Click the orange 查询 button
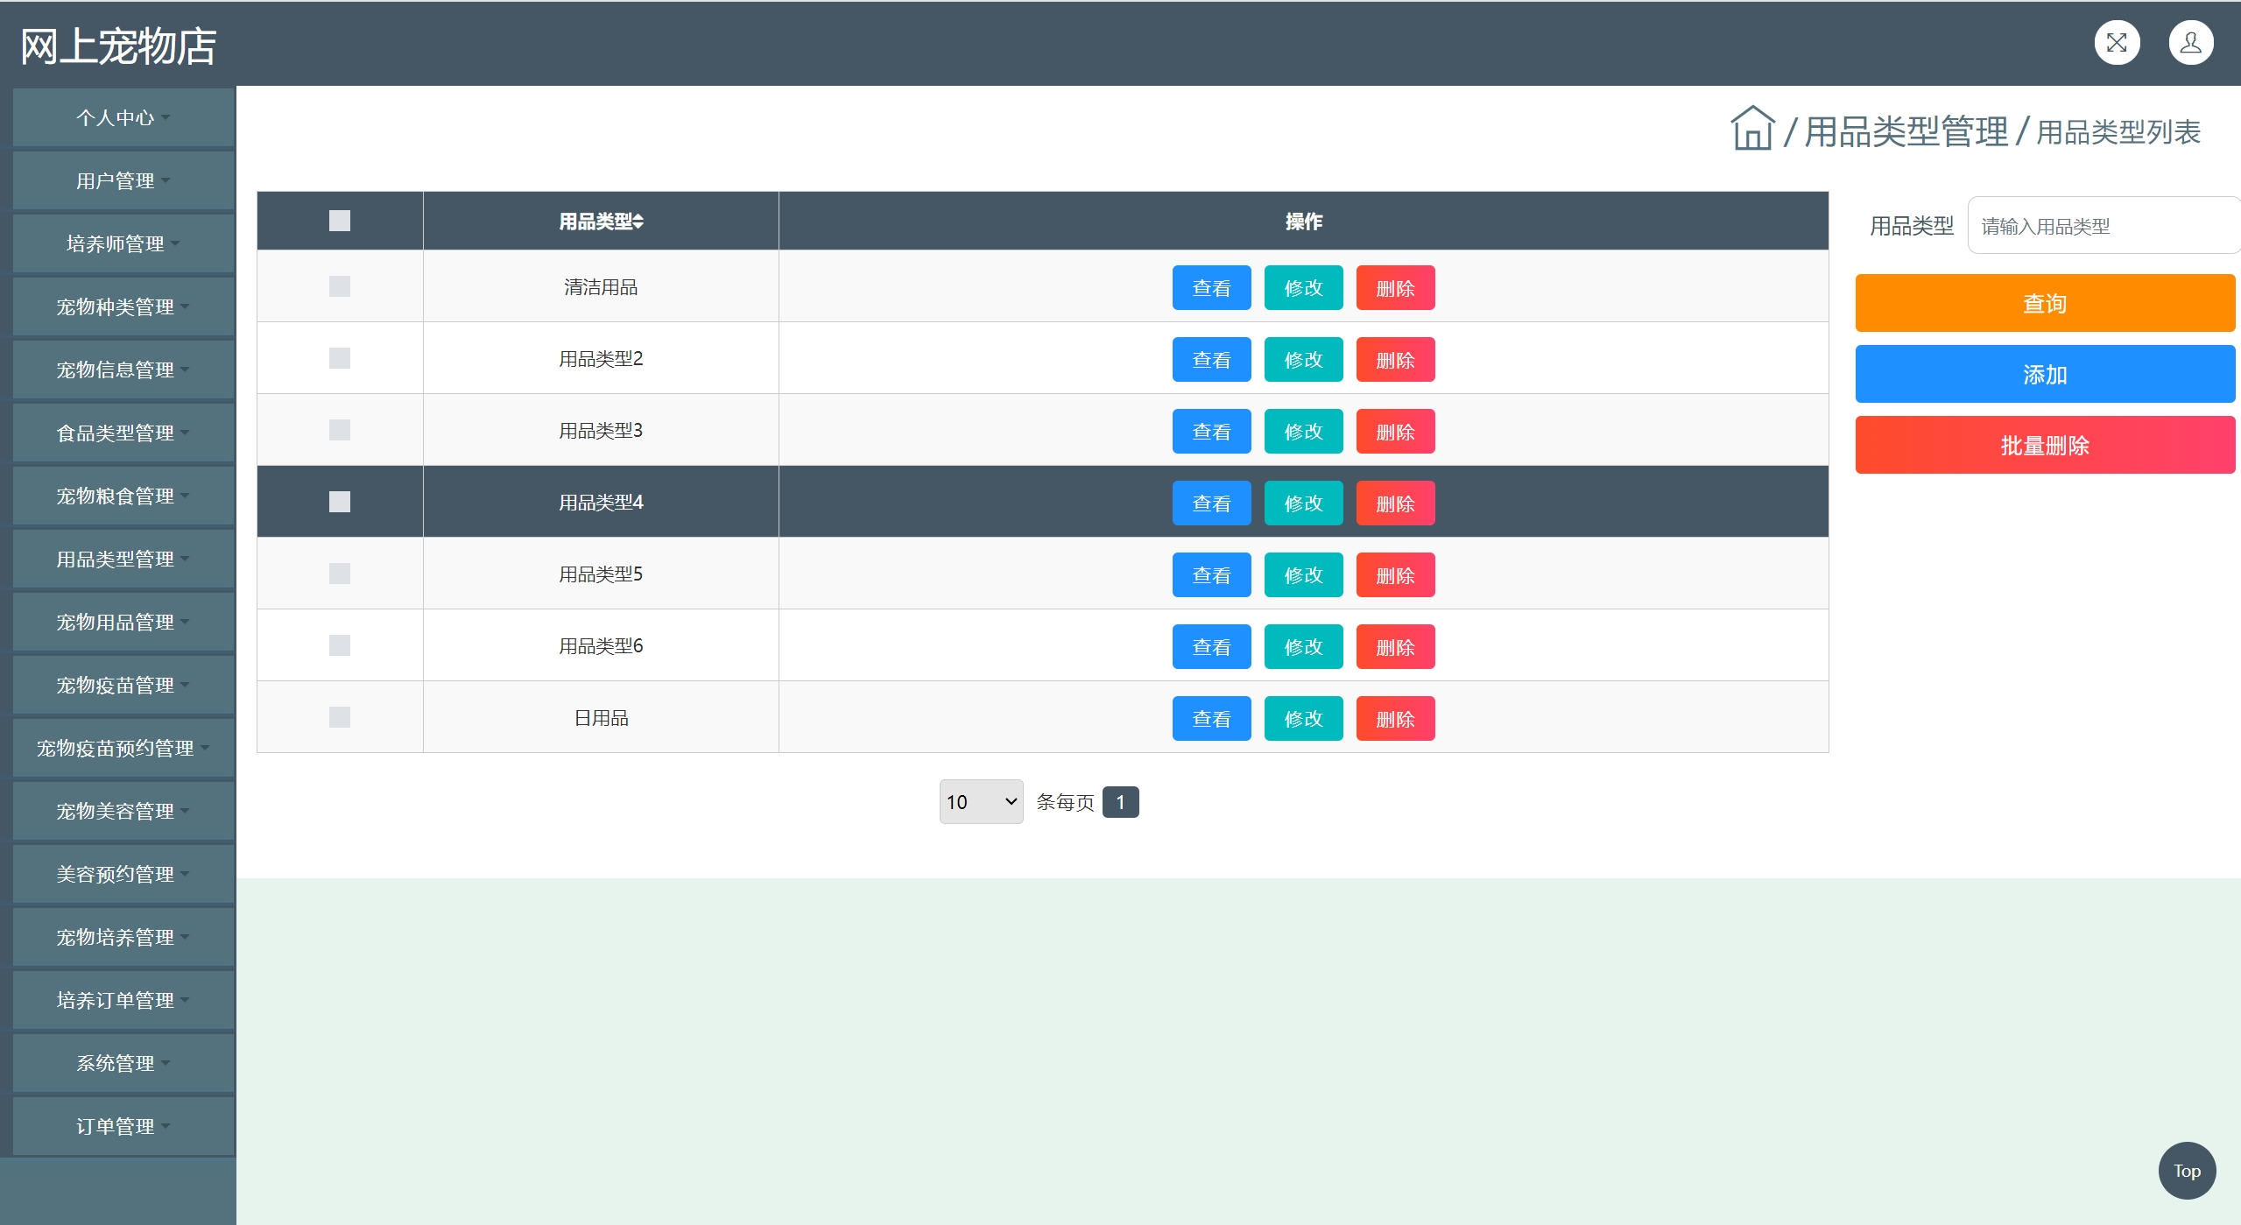The height and width of the screenshot is (1225, 2241). click(x=2044, y=303)
